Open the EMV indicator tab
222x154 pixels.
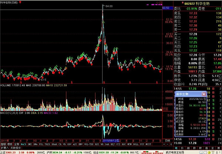[81, 144]
